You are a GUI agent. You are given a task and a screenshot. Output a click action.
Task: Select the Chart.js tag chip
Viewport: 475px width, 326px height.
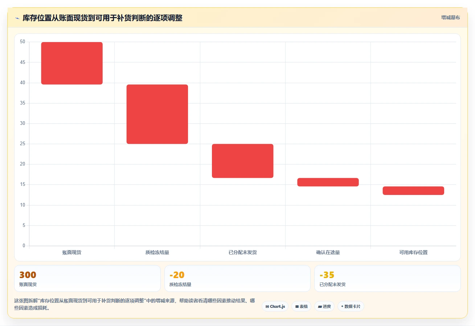275,306
